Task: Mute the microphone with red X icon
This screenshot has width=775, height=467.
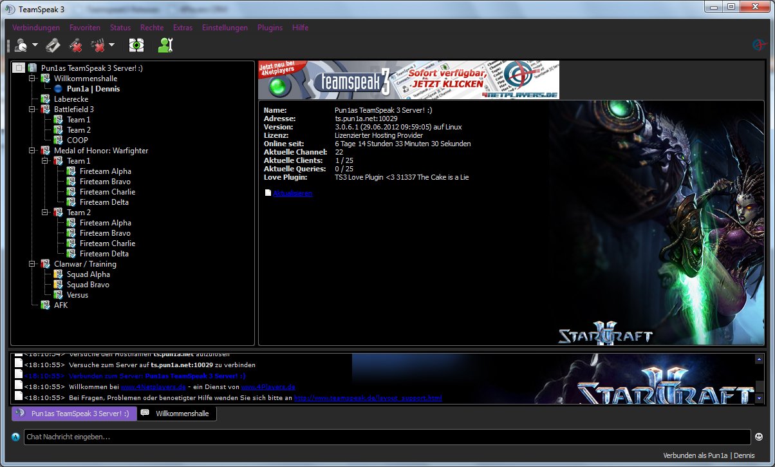Action: (x=76, y=45)
